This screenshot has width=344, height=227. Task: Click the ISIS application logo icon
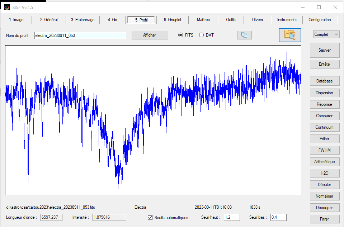click(x=7, y=7)
